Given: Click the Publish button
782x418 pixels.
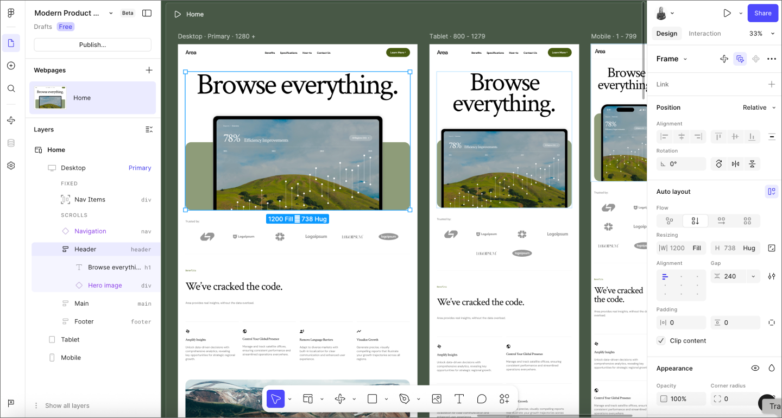Looking at the screenshot, I should 92,44.
